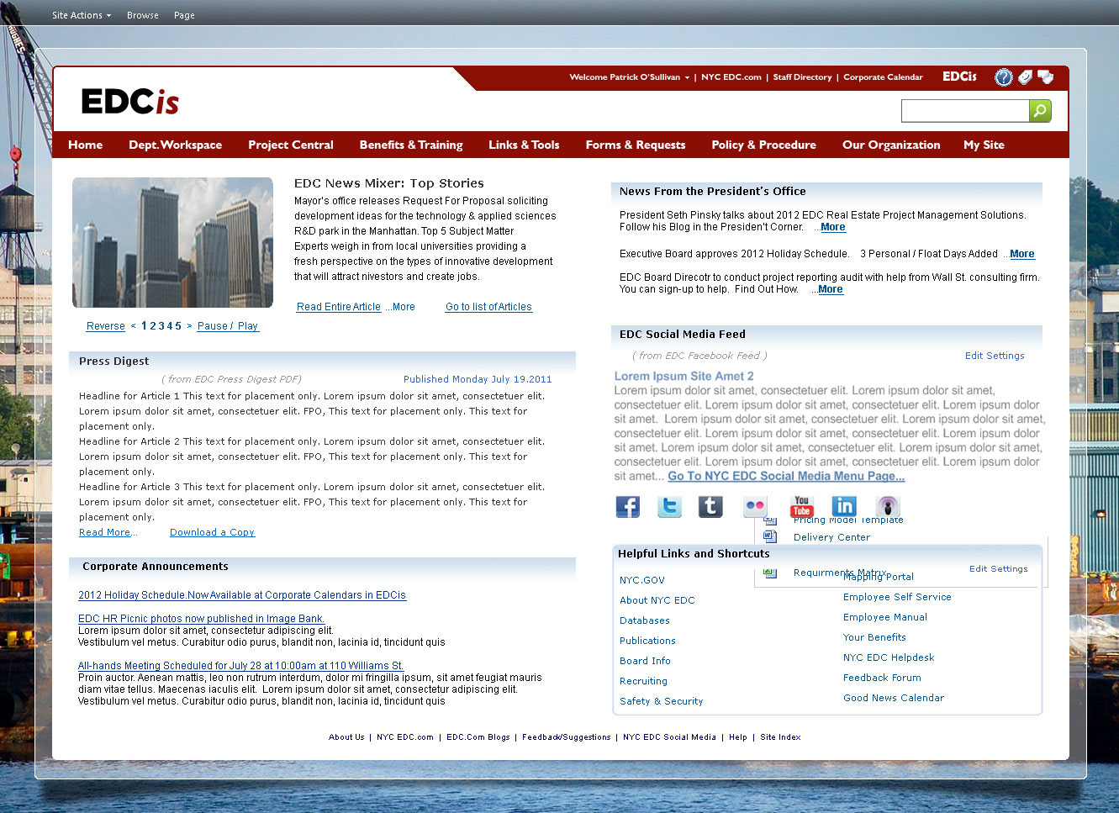Open the Safety & Security link
Viewport: 1119px width, 813px height.
point(662,701)
